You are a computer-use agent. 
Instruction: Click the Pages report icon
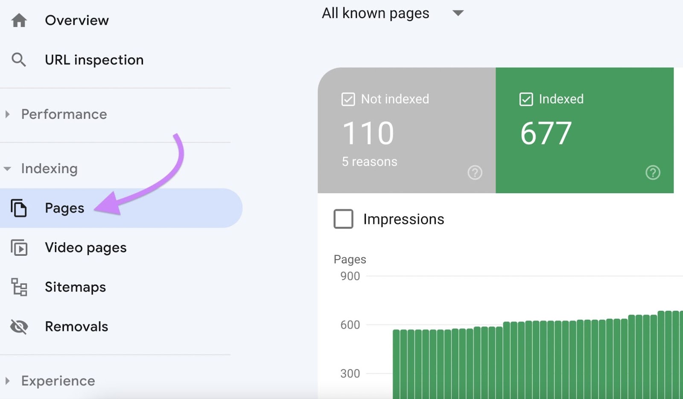(19, 208)
